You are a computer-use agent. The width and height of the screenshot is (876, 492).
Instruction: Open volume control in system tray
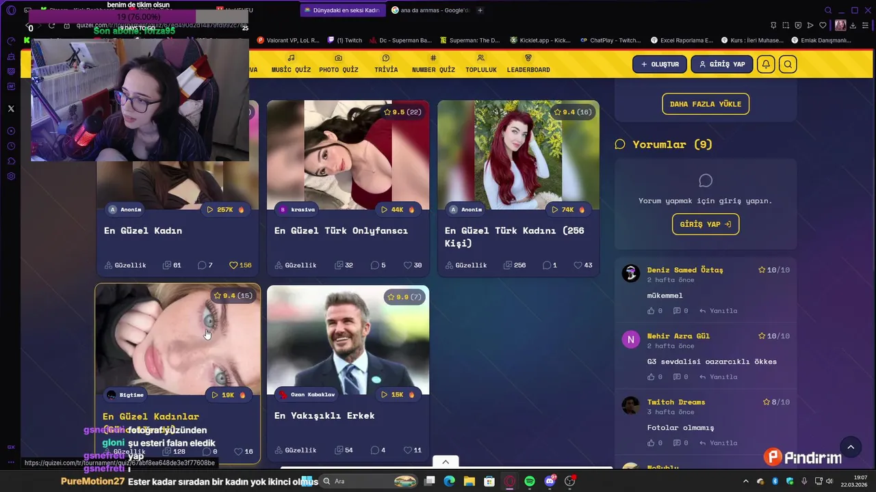(x=829, y=481)
